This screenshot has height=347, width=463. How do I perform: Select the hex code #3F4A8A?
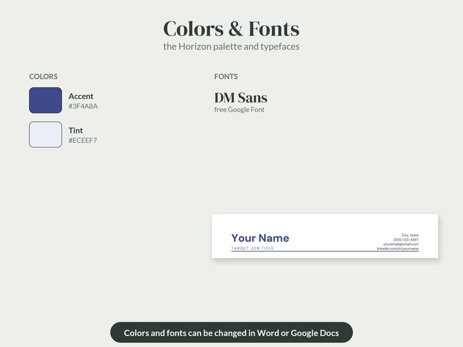(83, 106)
